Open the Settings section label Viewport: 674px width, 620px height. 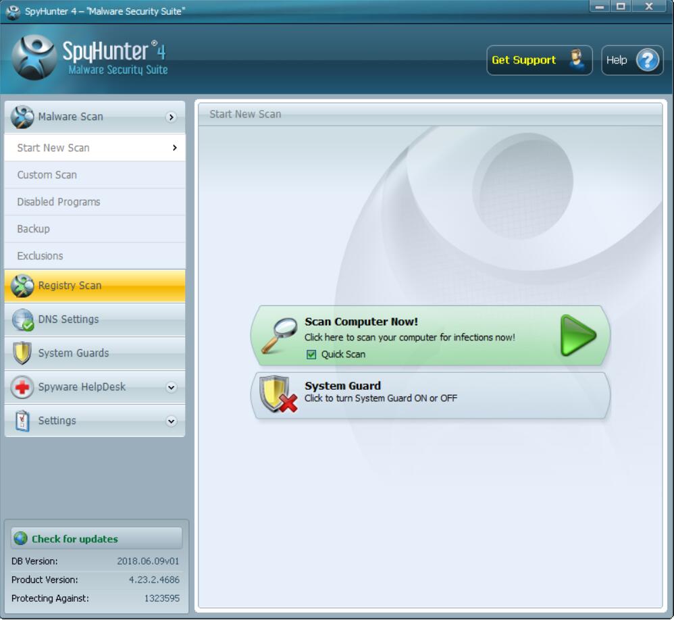tap(57, 421)
